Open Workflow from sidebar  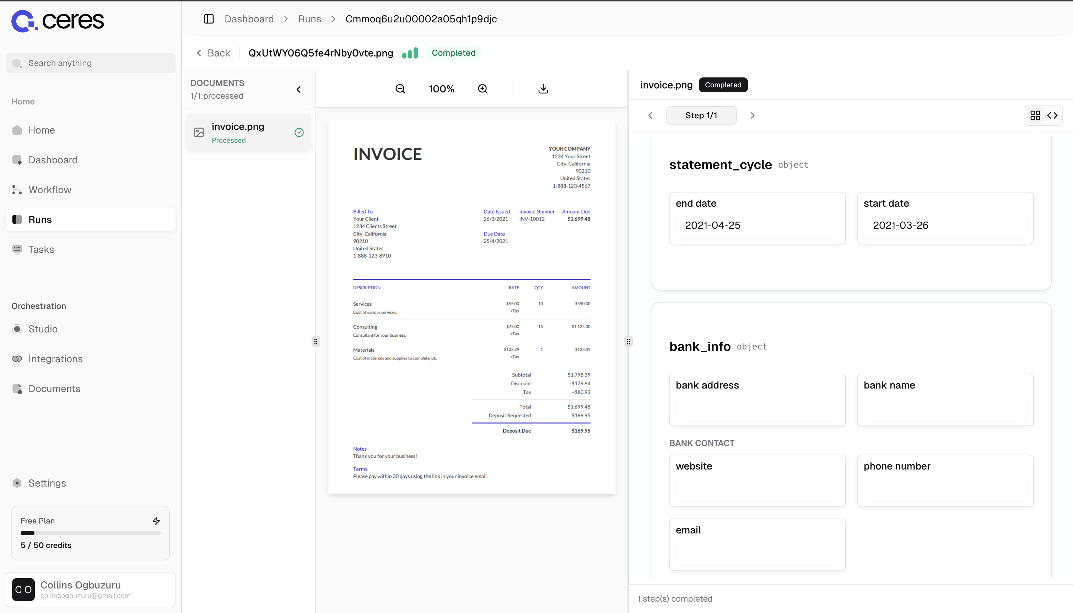[x=50, y=190]
